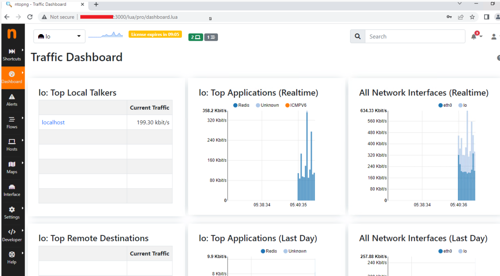Bookmark this page with star

pos(472,17)
